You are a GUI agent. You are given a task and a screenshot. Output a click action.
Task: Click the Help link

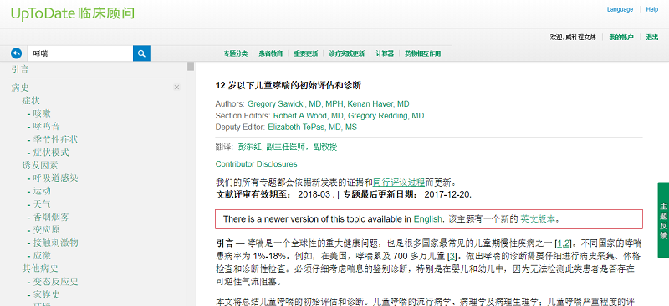tap(652, 9)
